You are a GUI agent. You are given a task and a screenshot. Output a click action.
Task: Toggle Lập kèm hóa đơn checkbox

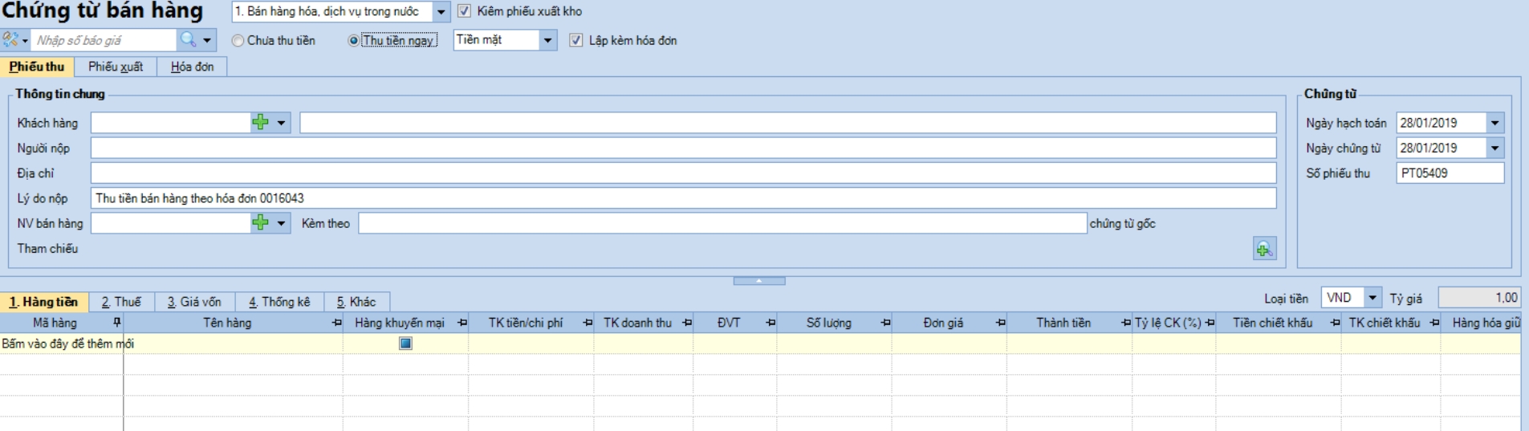tap(575, 40)
